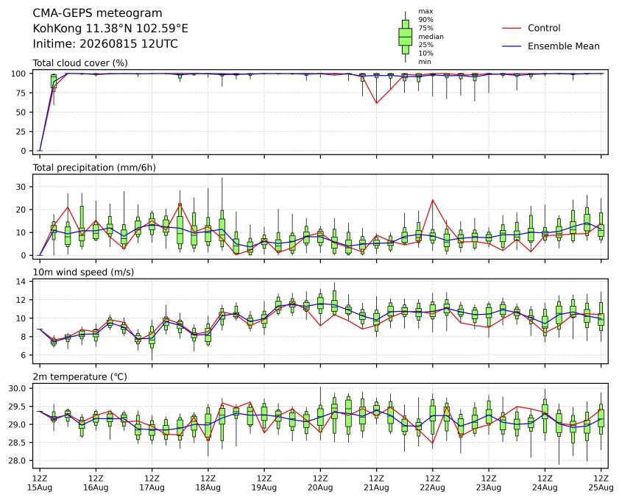
Task: Click the Total cloud cover (%) panel title
Action: pyautogui.click(x=80, y=63)
